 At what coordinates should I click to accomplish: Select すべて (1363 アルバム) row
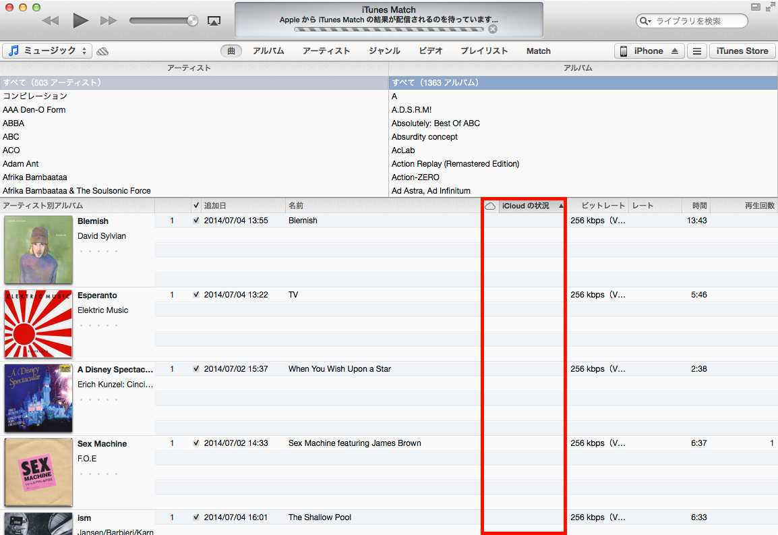click(x=583, y=82)
